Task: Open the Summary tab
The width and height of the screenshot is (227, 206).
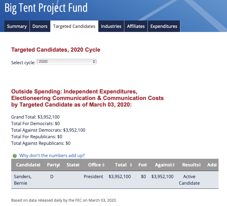Action: pyautogui.click(x=17, y=26)
